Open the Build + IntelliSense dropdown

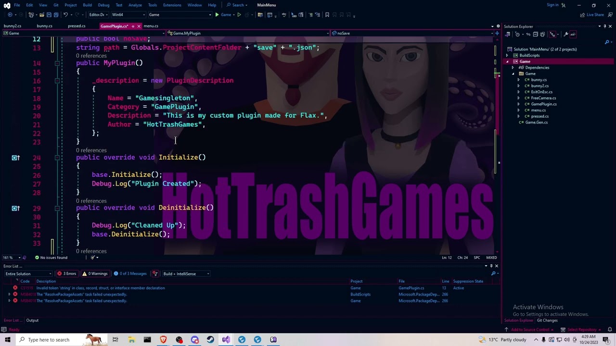tap(186, 274)
